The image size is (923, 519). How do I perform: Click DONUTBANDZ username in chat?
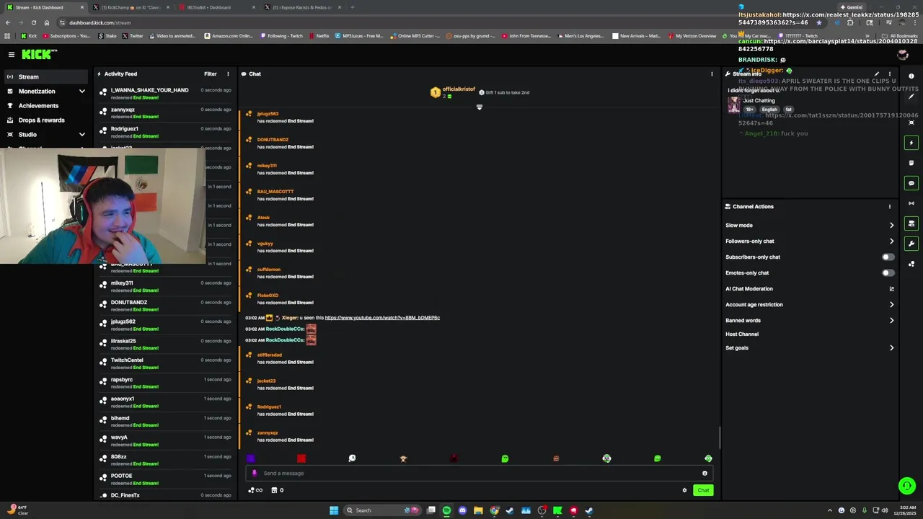pos(273,140)
